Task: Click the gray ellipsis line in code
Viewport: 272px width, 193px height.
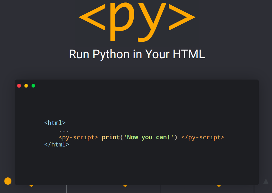Action: pyautogui.click(x=64, y=131)
